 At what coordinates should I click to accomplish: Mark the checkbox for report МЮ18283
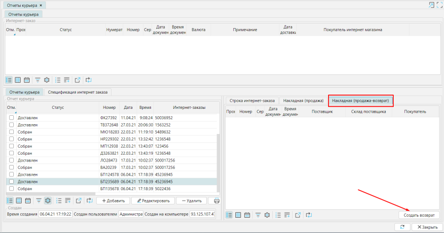(x=11, y=132)
